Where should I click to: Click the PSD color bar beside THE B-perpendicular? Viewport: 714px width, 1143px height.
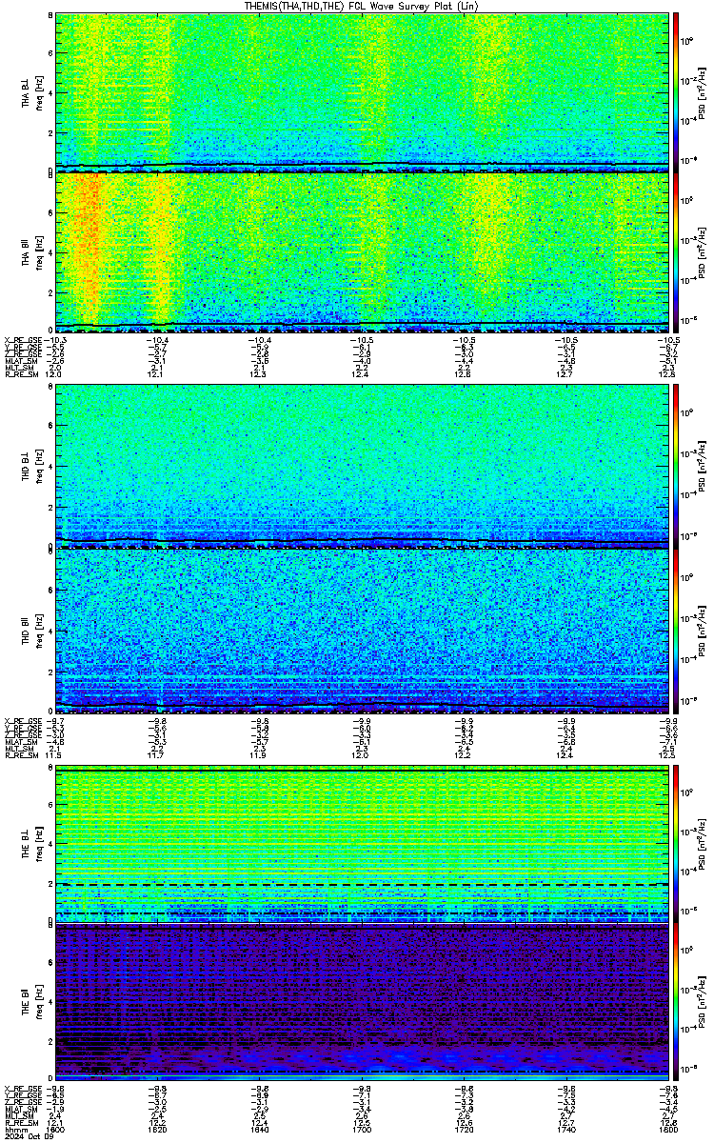(x=676, y=845)
